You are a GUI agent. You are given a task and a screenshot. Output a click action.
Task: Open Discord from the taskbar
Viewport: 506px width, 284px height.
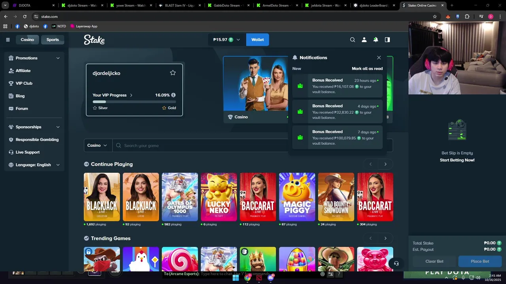tap(271, 278)
